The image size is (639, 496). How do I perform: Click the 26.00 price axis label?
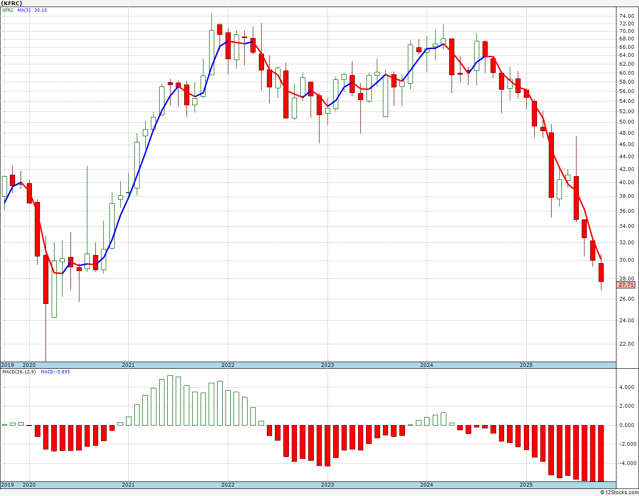[x=627, y=298]
